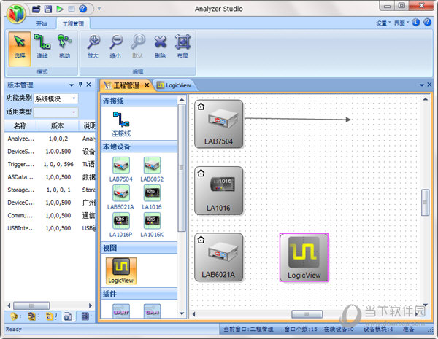Open the document tab list dropdown arrow
Viewport: 438px width, 339px height.
coord(422,85)
